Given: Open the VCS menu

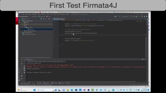Looking at the screenshot, I should tap(59, 14).
